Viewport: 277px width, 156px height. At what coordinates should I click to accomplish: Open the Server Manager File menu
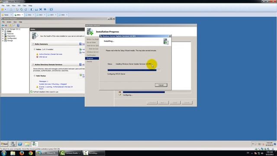[x=3, y=22]
